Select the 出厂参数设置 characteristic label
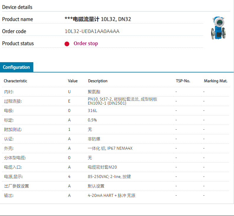The width and height of the screenshot is (234, 216). click(x=17, y=186)
